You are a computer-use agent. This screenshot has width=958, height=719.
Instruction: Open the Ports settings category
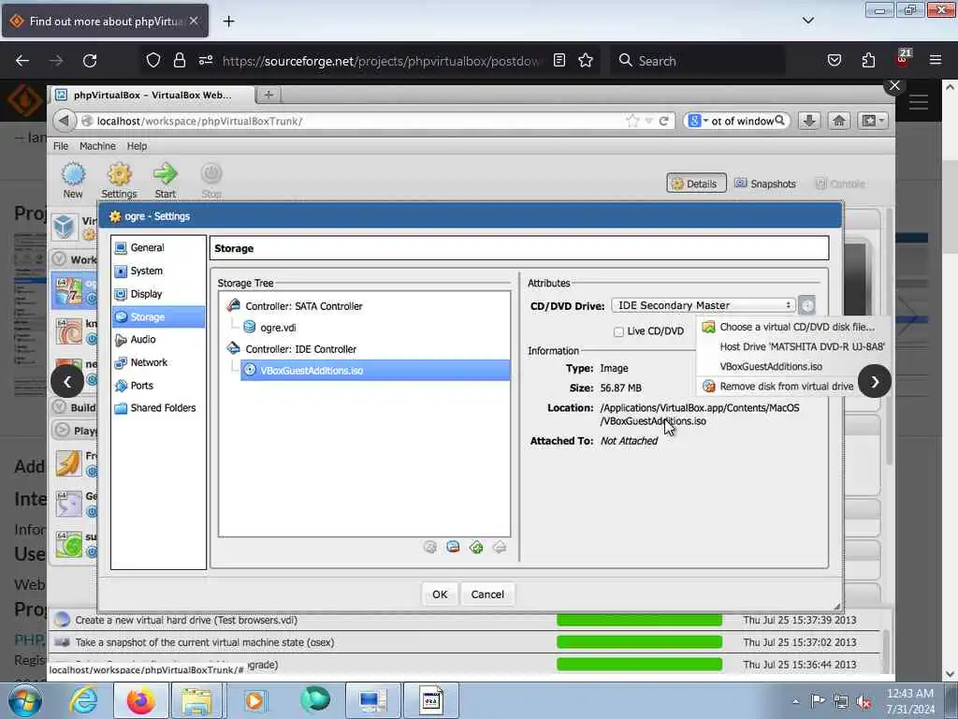pyautogui.click(x=158, y=386)
